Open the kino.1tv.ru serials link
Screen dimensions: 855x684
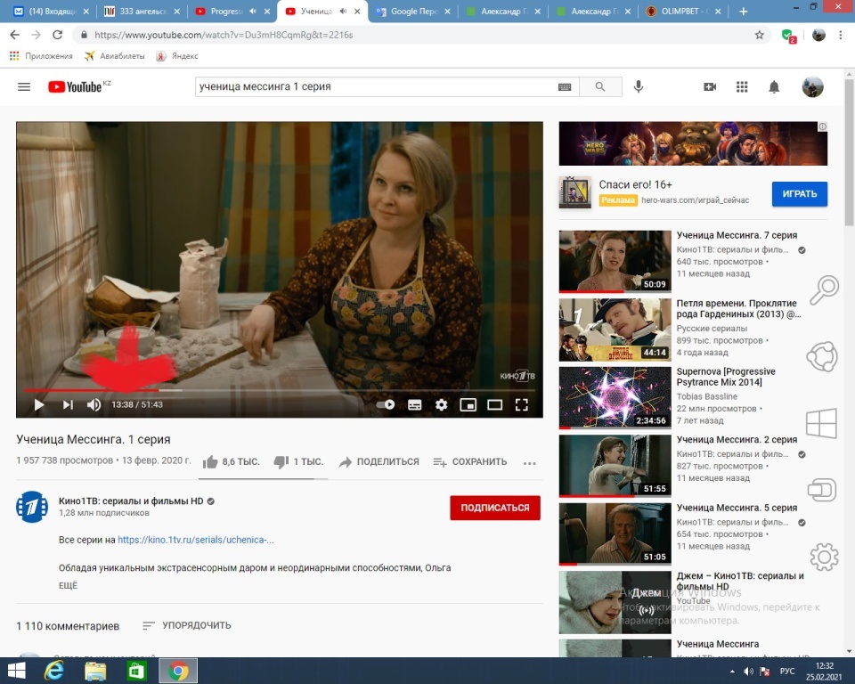point(196,540)
